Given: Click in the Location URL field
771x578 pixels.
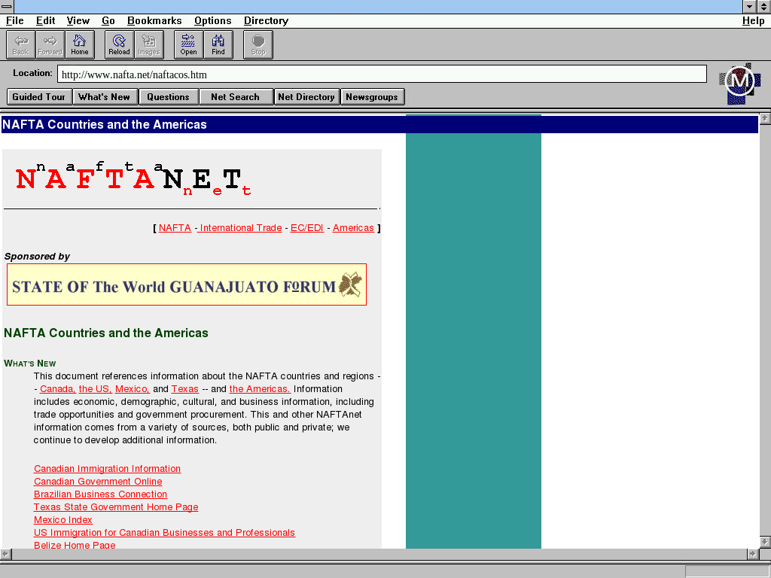Looking at the screenshot, I should pos(382,75).
